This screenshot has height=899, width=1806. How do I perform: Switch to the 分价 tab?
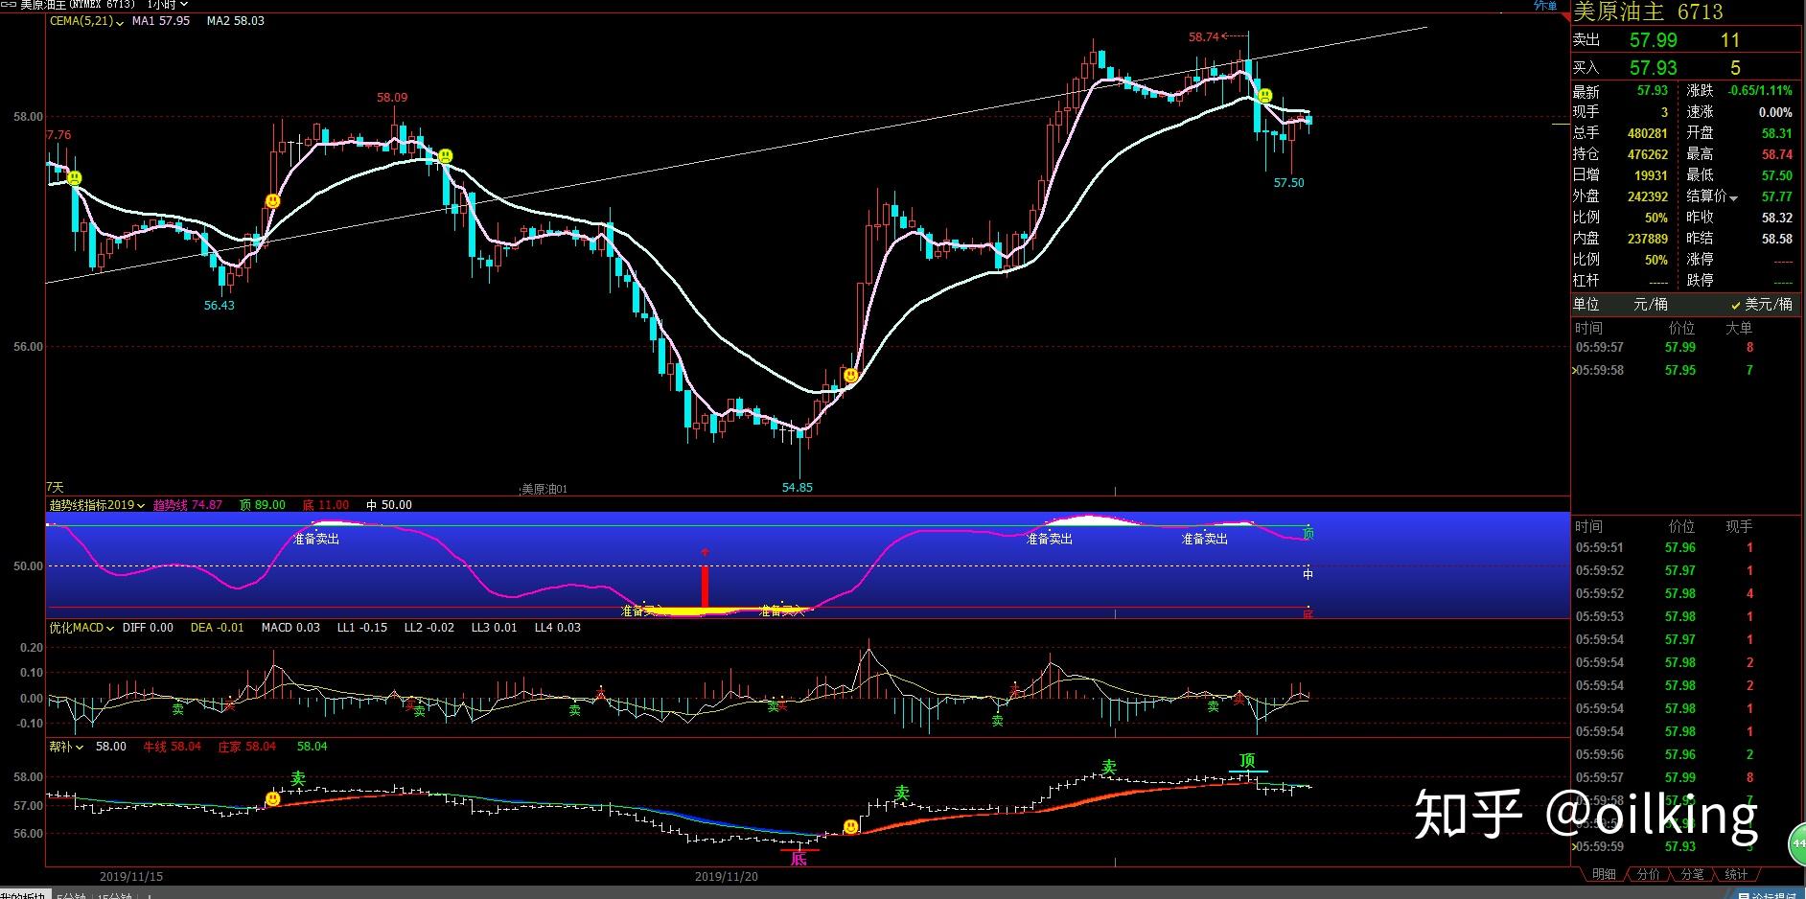click(1648, 874)
